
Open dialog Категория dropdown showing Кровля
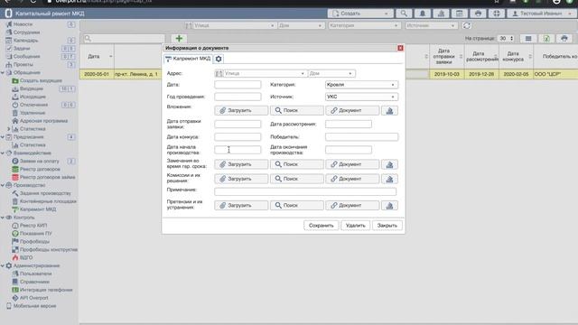pyautogui.click(x=361, y=85)
